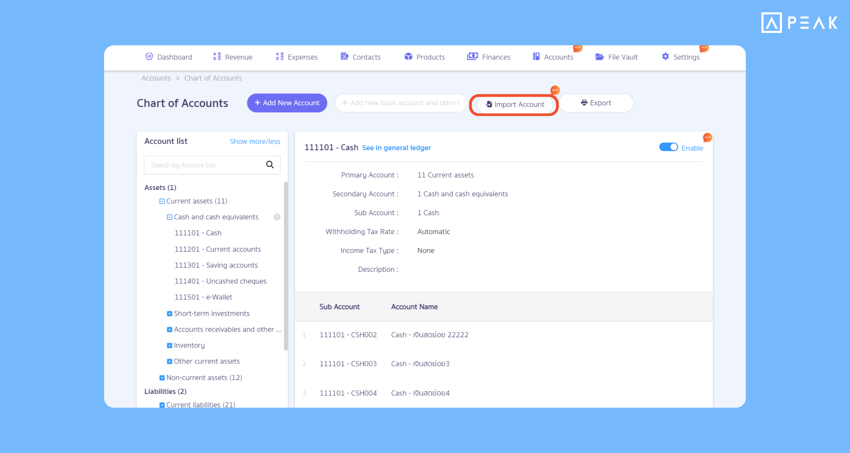Screen dimensions: 850x453
Task: Open the File Vault menu
Action: tap(617, 57)
